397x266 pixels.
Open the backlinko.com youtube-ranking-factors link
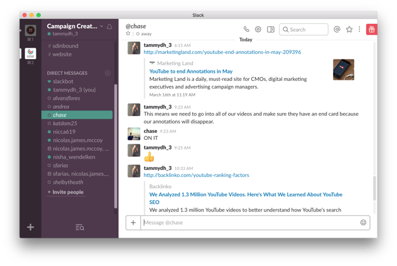click(x=196, y=175)
